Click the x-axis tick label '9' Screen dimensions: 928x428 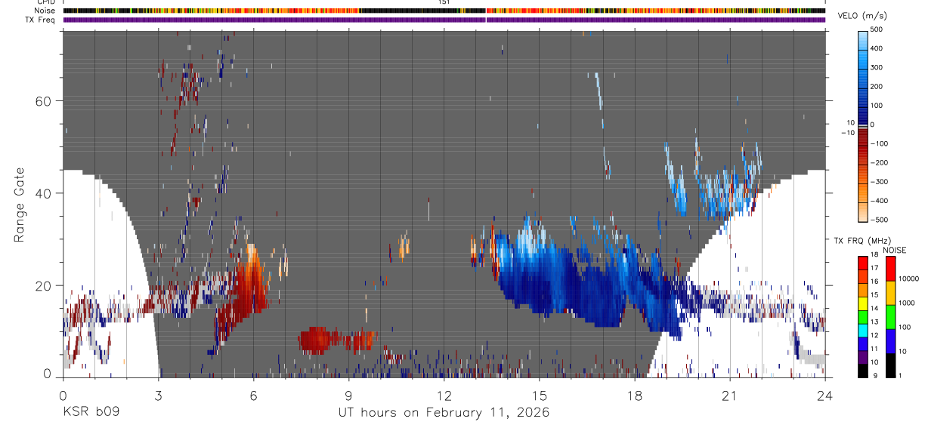(x=348, y=396)
